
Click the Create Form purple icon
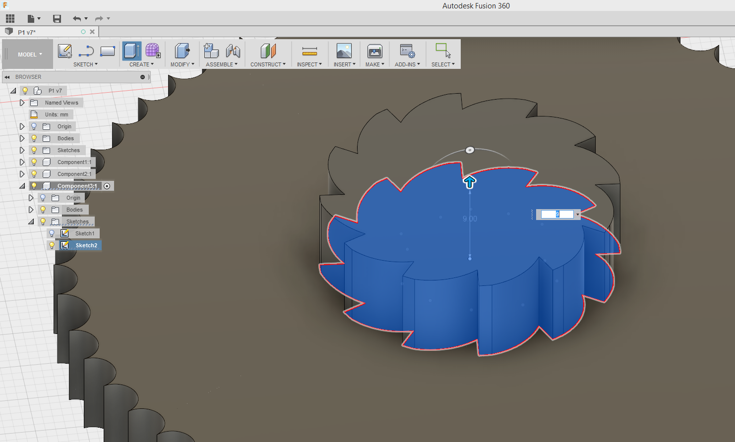(x=153, y=51)
